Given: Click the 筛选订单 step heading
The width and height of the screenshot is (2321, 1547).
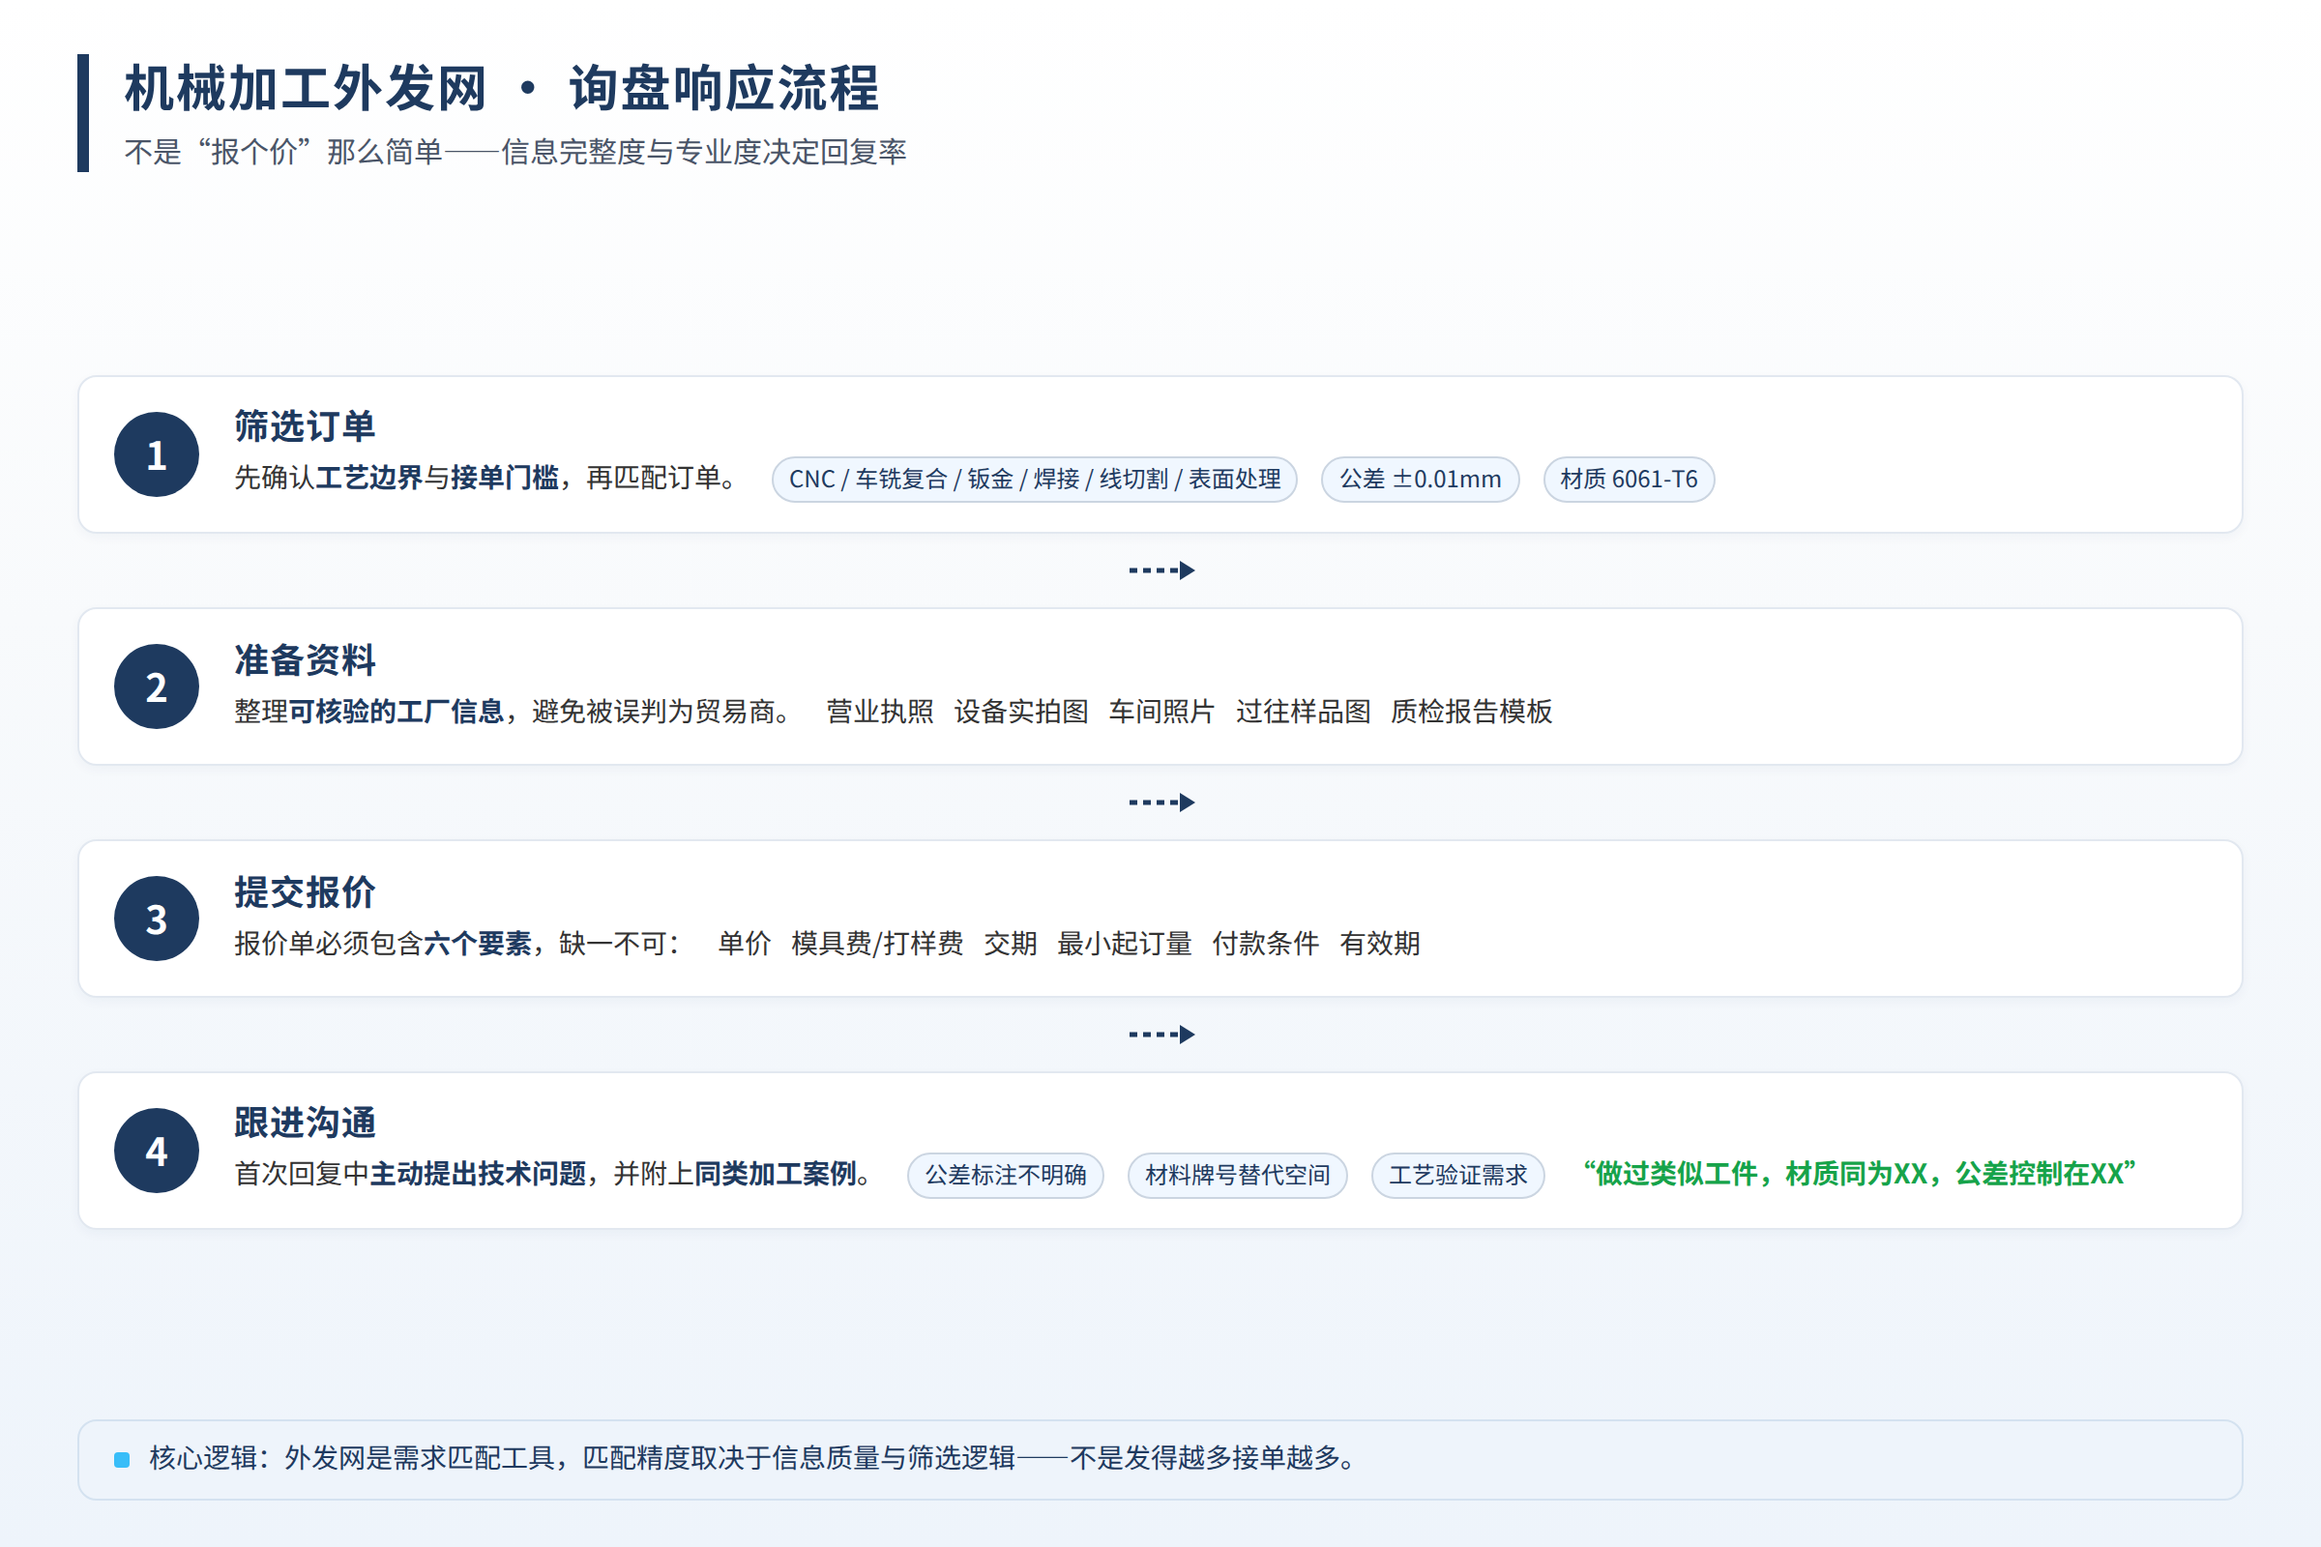Looking at the screenshot, I should 305,426.
